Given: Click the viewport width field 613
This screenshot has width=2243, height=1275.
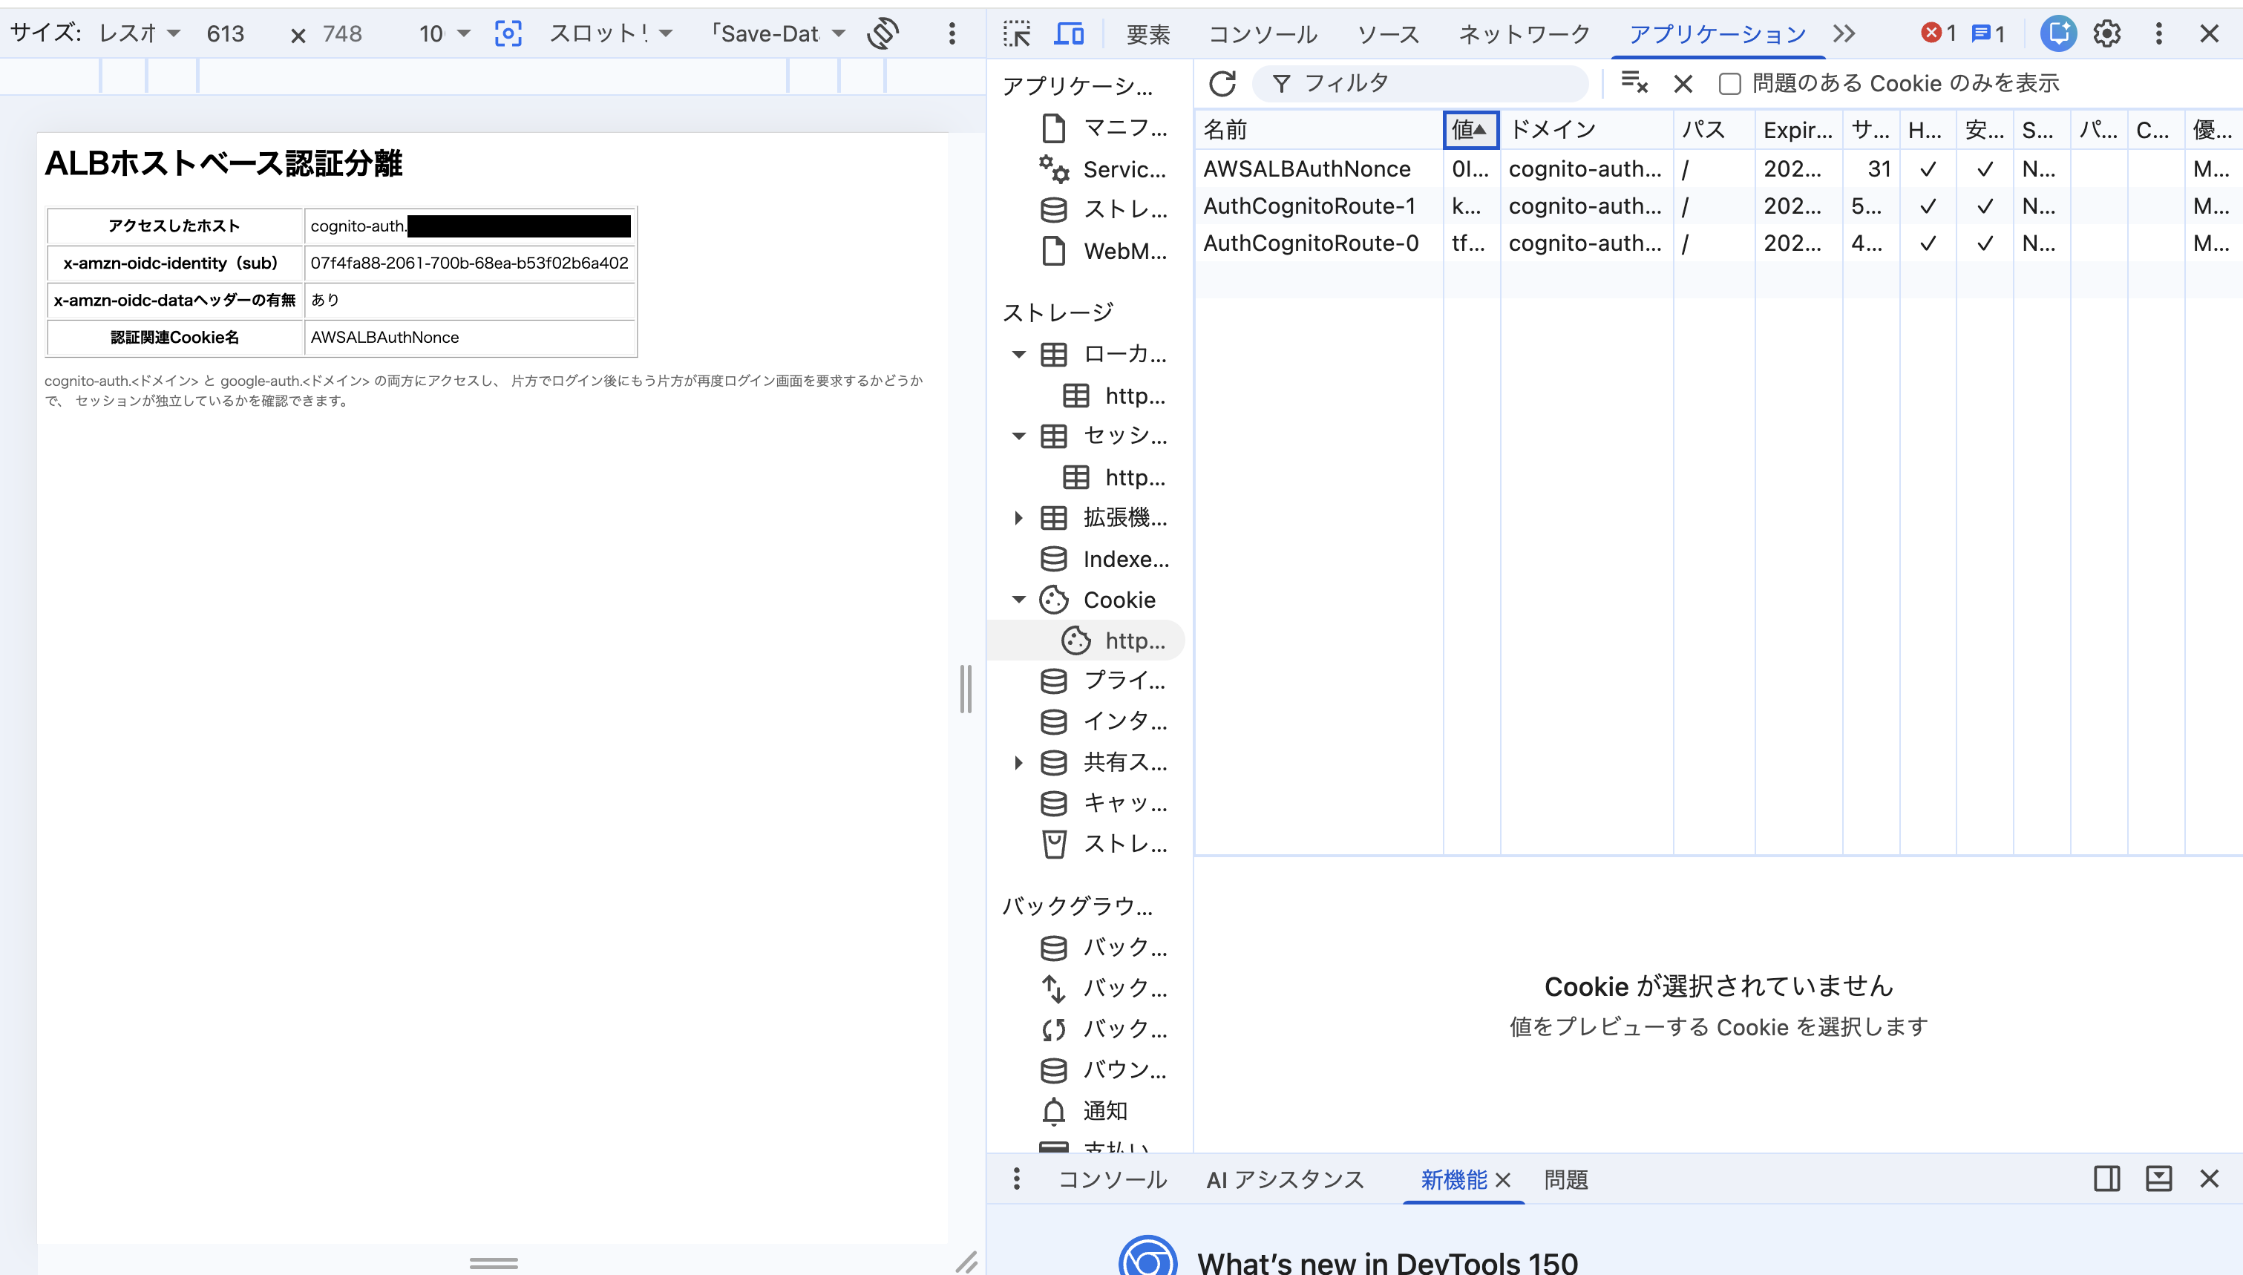Looking at the screenshot, I should coord(225,33).
